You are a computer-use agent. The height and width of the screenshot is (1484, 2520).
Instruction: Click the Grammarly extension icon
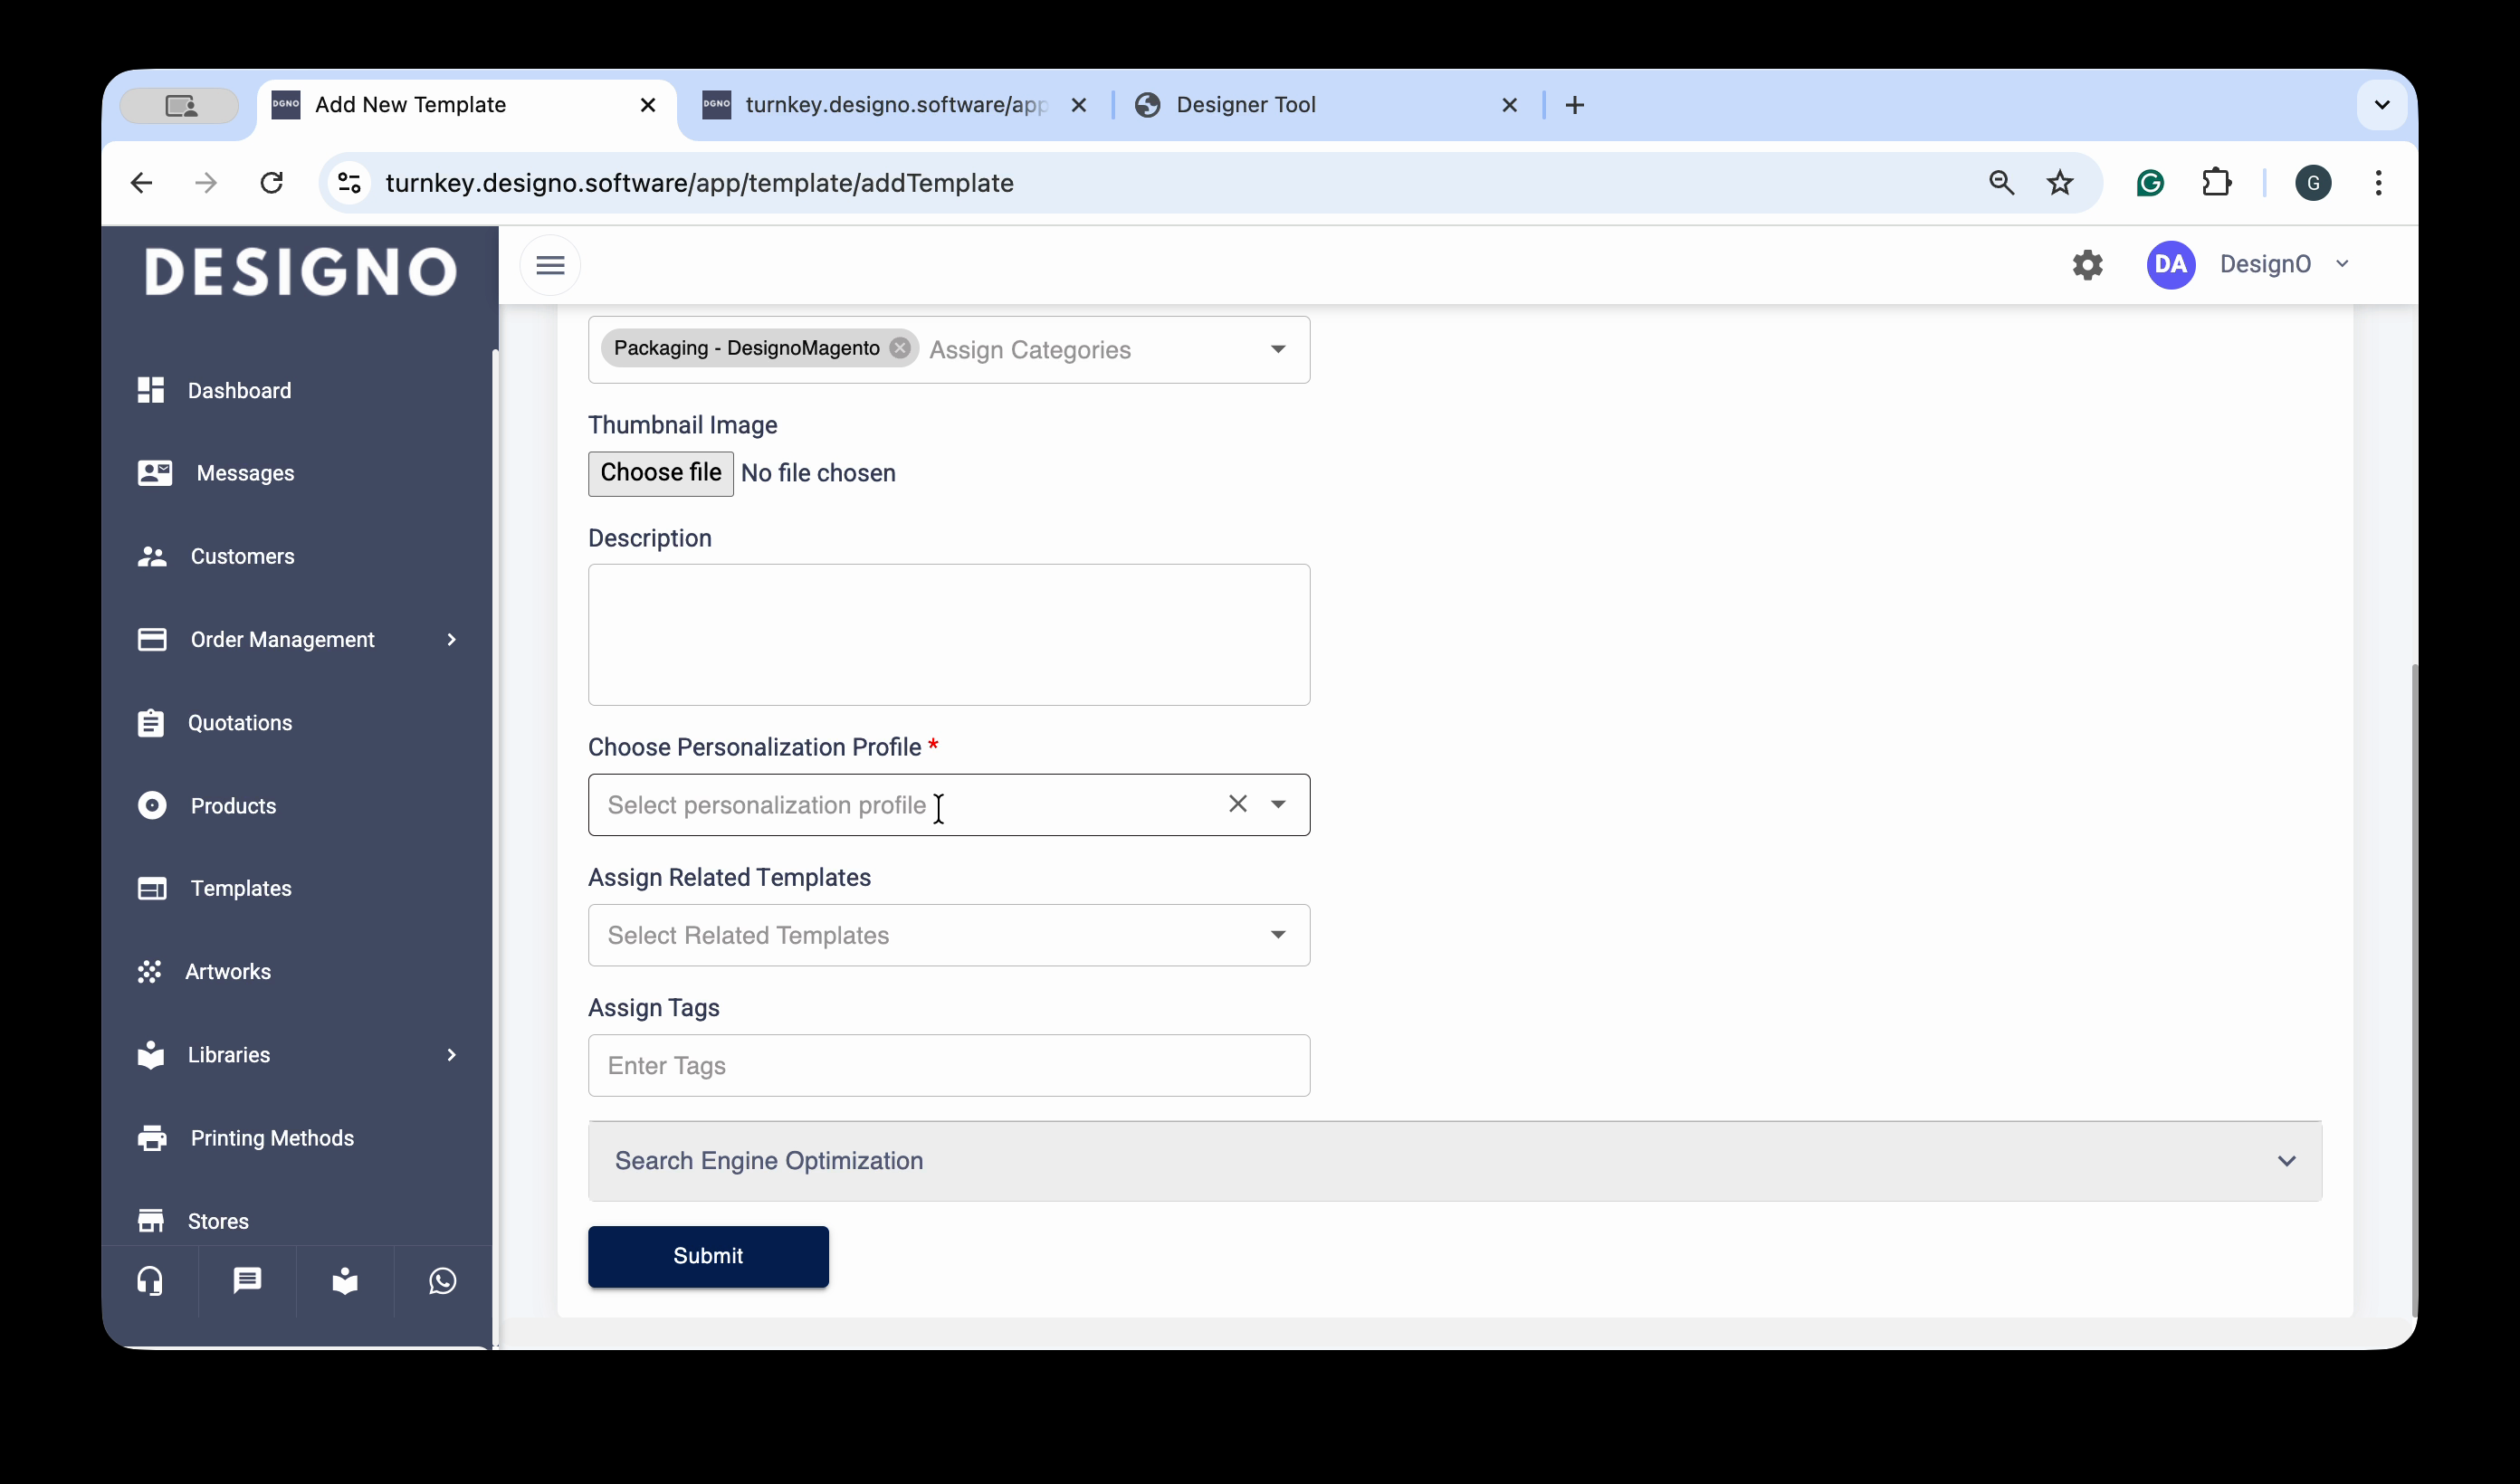[x=2150, y=183]
